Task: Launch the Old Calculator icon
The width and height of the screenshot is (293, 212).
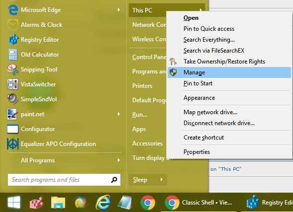Action: 13,55
